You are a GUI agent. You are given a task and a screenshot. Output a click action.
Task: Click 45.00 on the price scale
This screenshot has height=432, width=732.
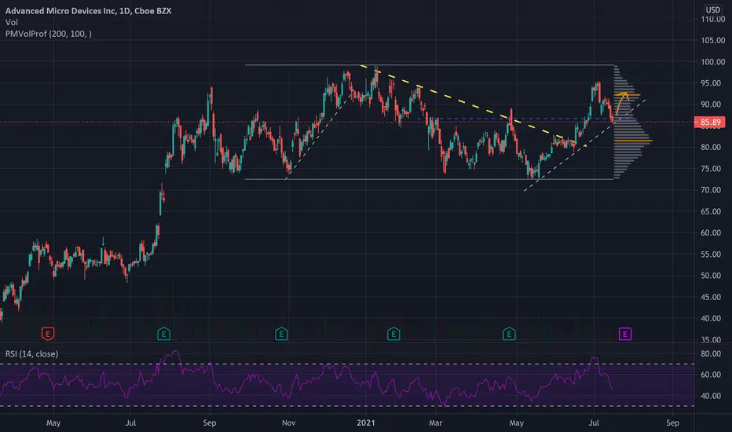(712, 297)
